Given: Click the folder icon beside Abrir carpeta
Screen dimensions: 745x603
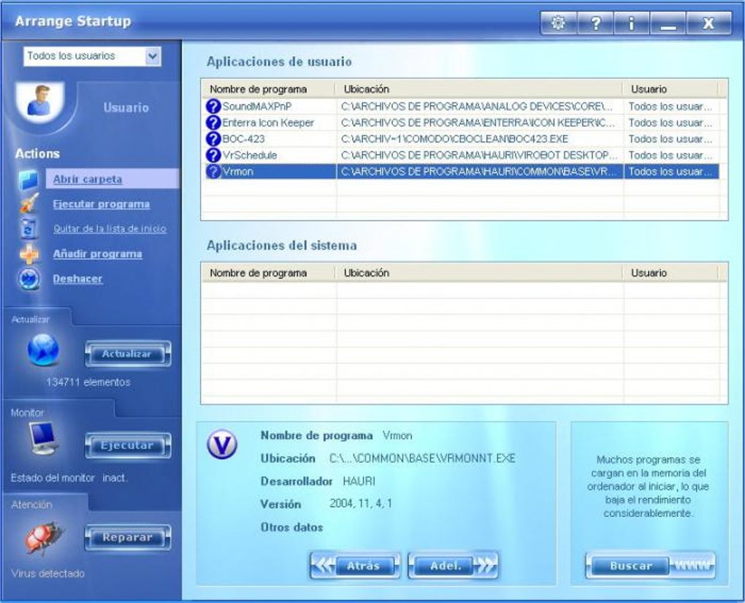Looking at the screenshot, I should (x=28, y=180).
